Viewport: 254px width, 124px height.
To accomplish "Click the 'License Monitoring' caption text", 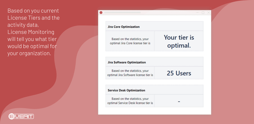I will 31,32.
